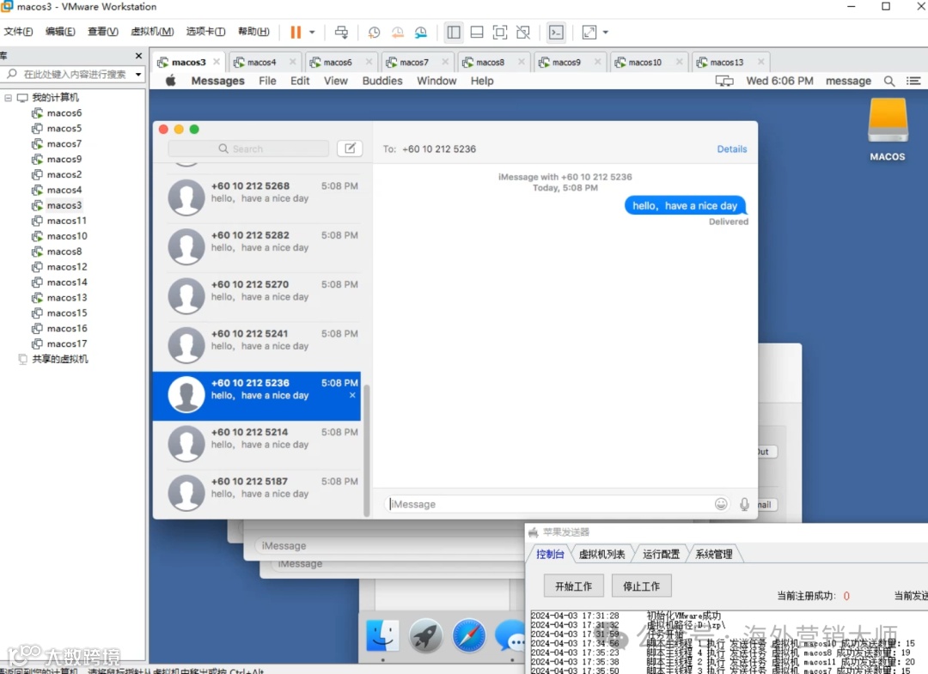Select macos5 in the library tree
The image size is (928, 674).
pos(64,128)
